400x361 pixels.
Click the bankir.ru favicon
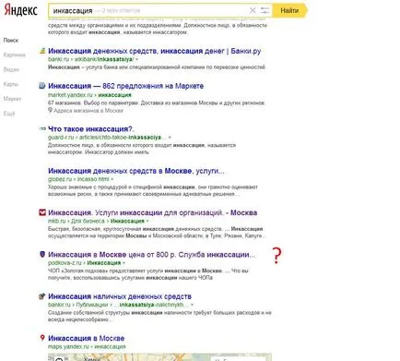(x=42, y=296)
